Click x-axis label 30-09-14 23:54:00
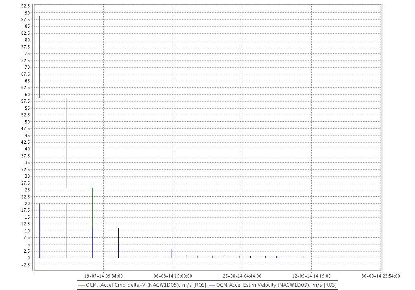 tap(381, 276)
